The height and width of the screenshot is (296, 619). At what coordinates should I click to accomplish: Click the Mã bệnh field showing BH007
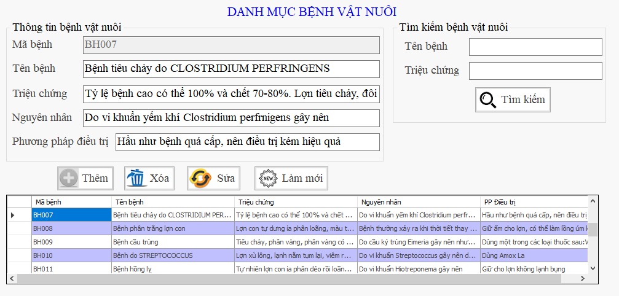tap(231, 45)
